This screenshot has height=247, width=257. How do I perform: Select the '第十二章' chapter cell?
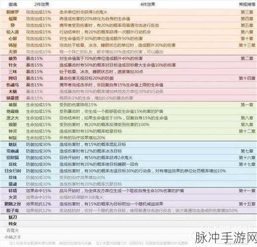click(x=247, y=131)
